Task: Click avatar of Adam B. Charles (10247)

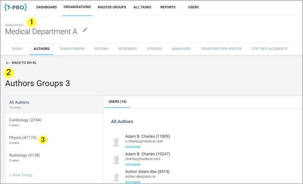Action: pos(116,159)
